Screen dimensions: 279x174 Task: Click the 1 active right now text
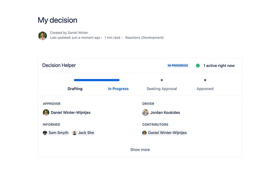(219, 66)
